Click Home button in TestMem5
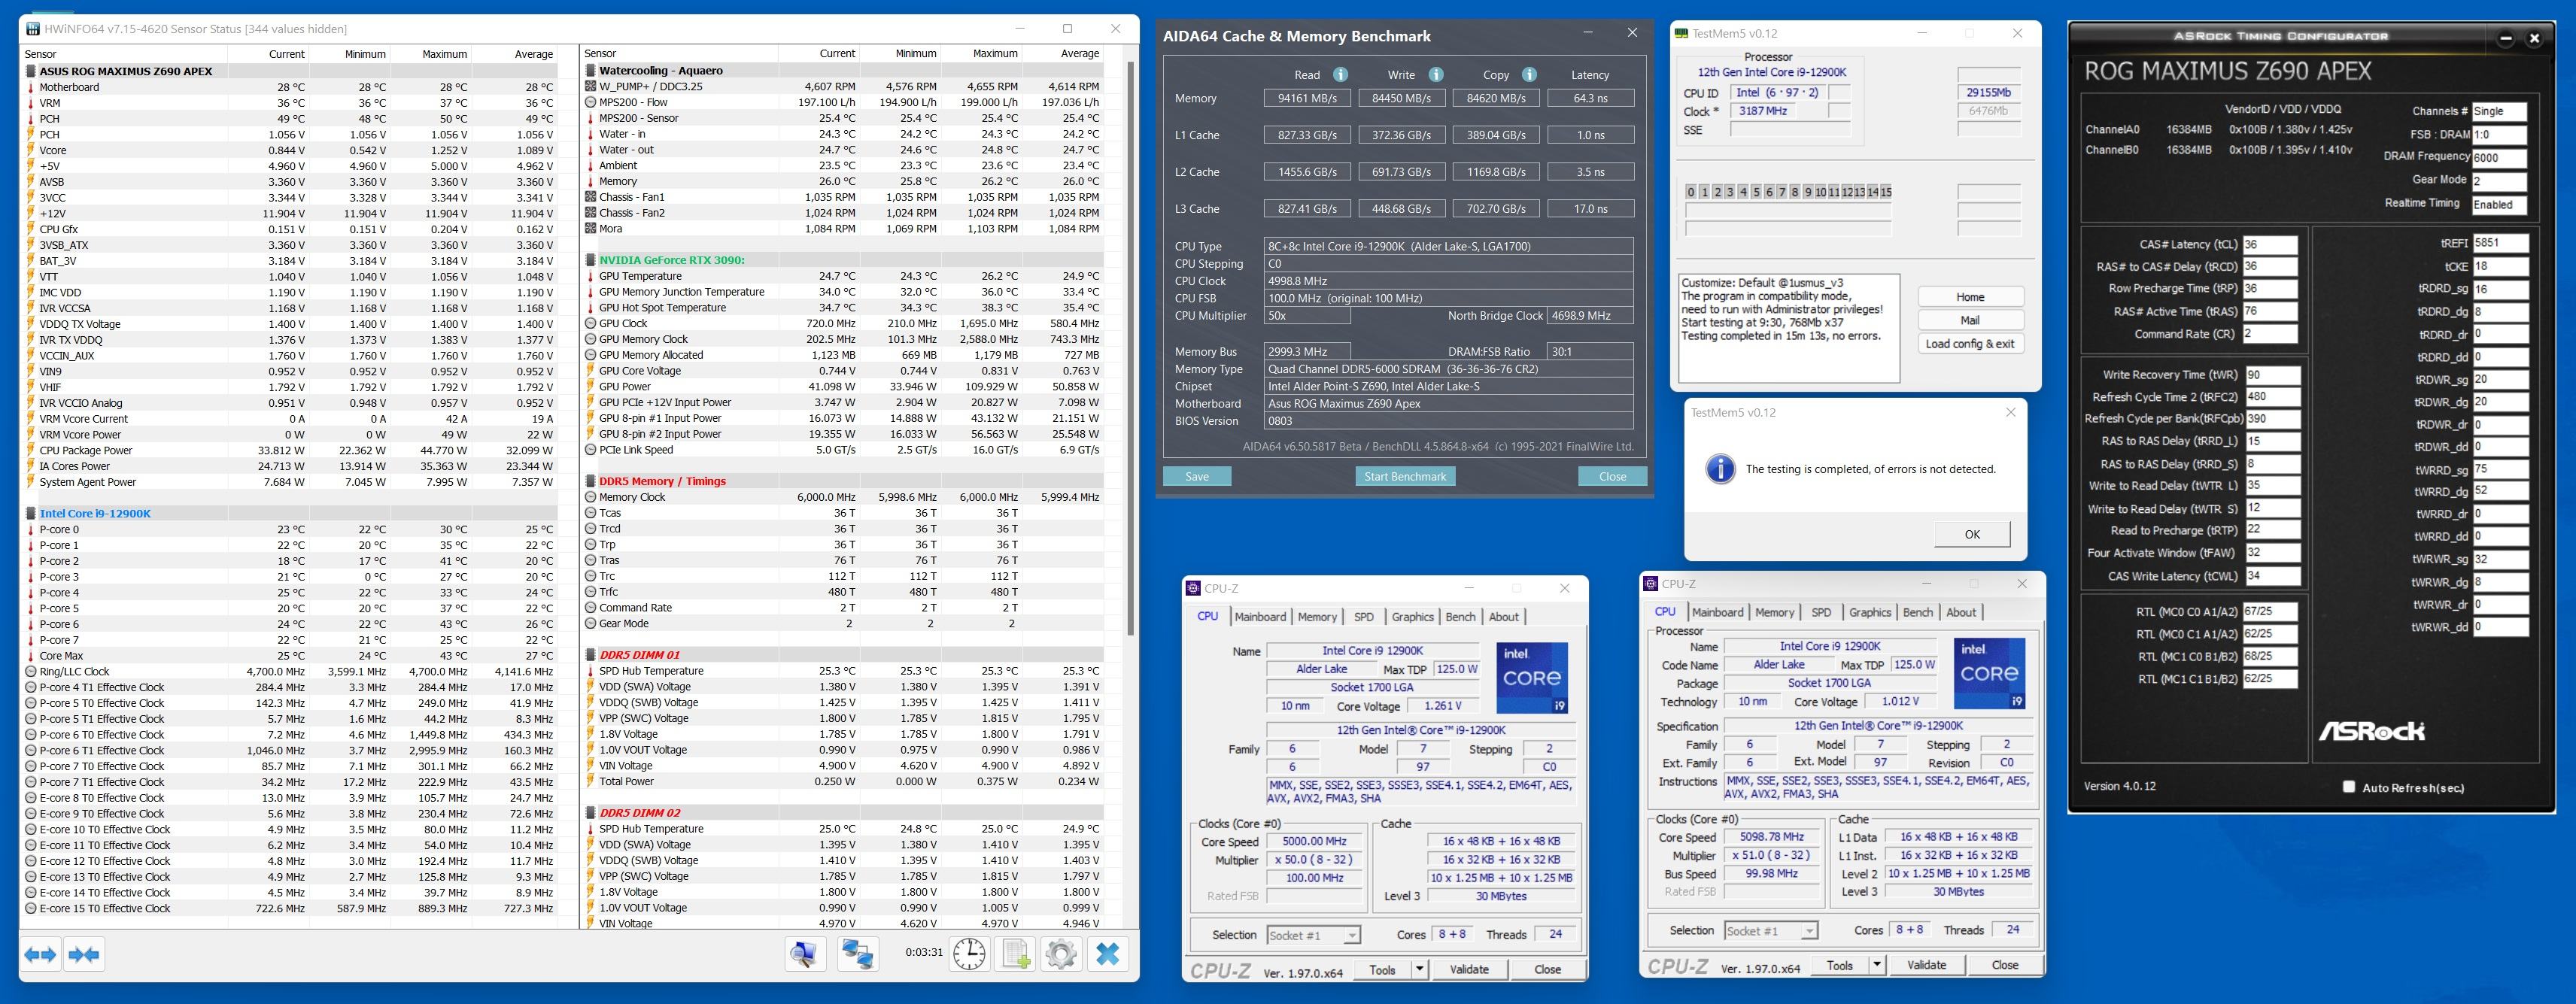2576x1004 pixels. pos(1970,297)
